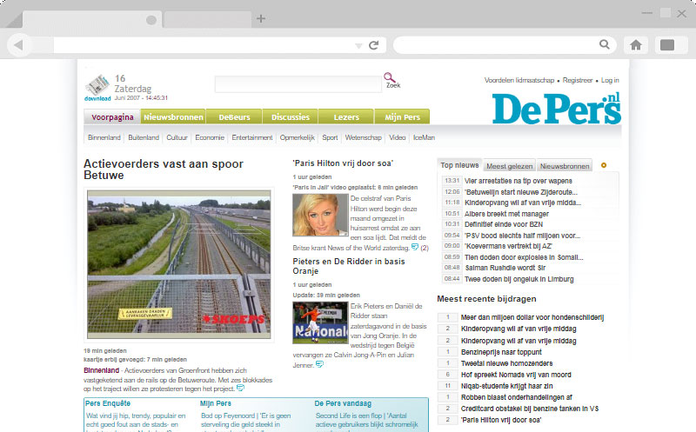
Task: Open the browser address bar dropdown arrow
Action: [358, 45]
